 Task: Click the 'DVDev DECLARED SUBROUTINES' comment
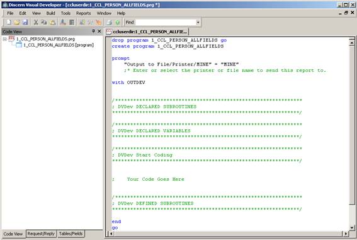[x=157, y=106]
